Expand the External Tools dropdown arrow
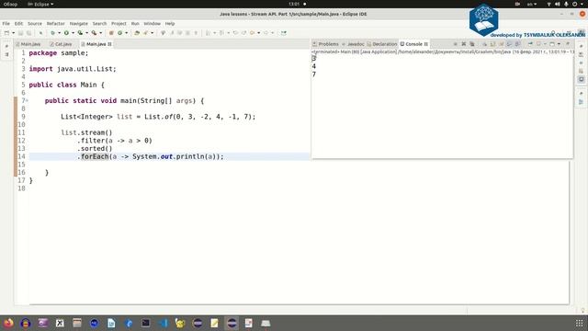Screen dimensions: 588x331 [100, 33]
